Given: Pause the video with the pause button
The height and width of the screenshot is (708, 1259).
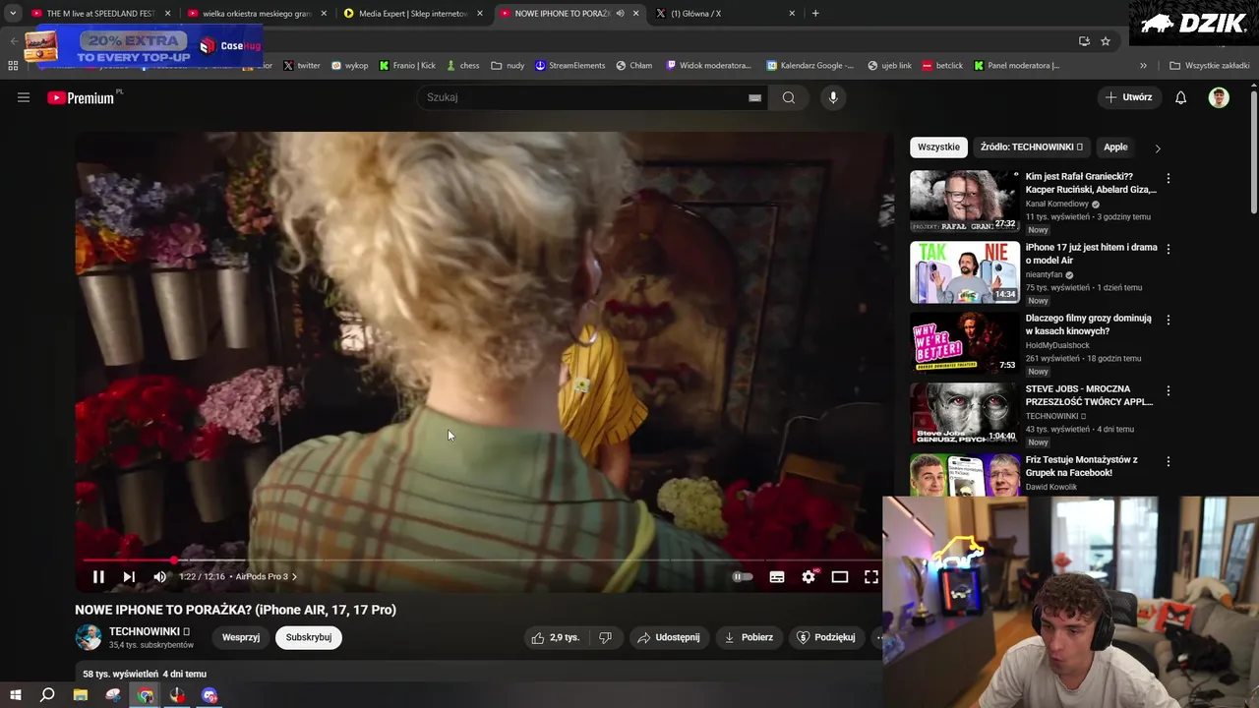Looking at the screenshot, I should coord(98,577).
